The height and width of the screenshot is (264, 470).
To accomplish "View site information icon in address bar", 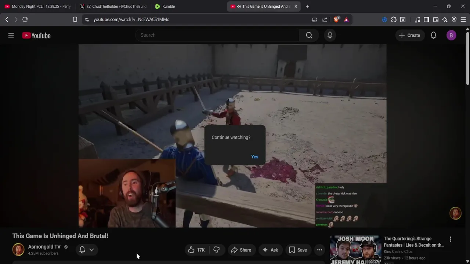I will coord(87,19).
